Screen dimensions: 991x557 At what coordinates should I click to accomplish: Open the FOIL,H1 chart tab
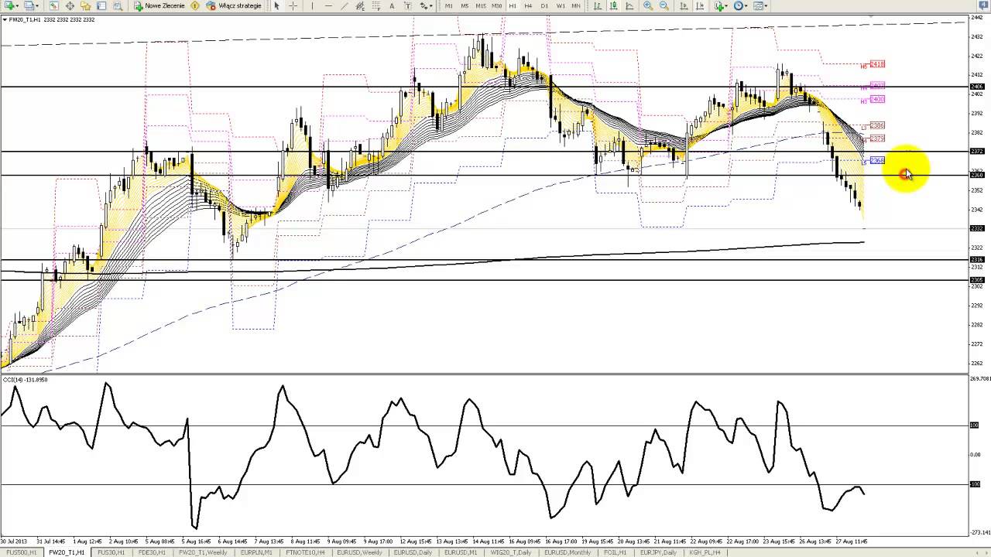616,552
